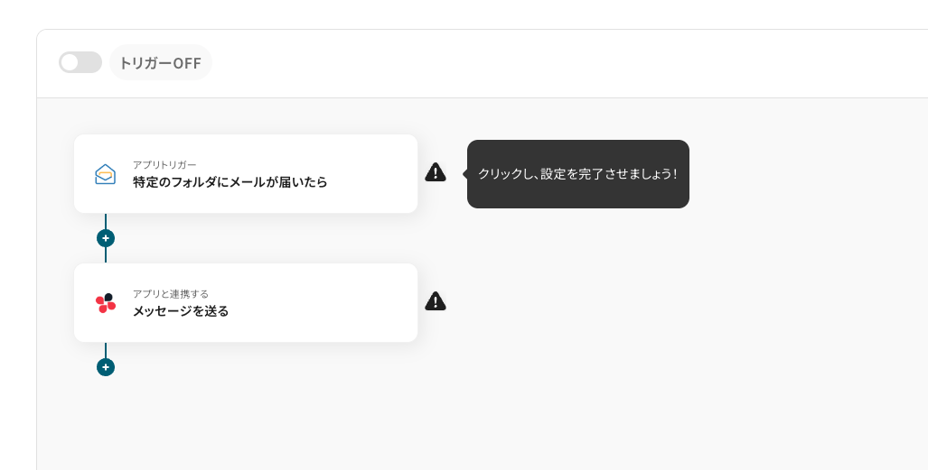
Task: Click the トリガーOFF status label
Action: (160, 63)
